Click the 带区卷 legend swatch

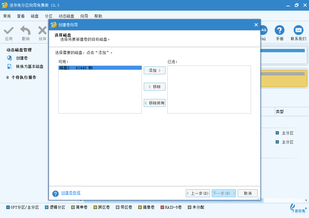coord(117,207)
